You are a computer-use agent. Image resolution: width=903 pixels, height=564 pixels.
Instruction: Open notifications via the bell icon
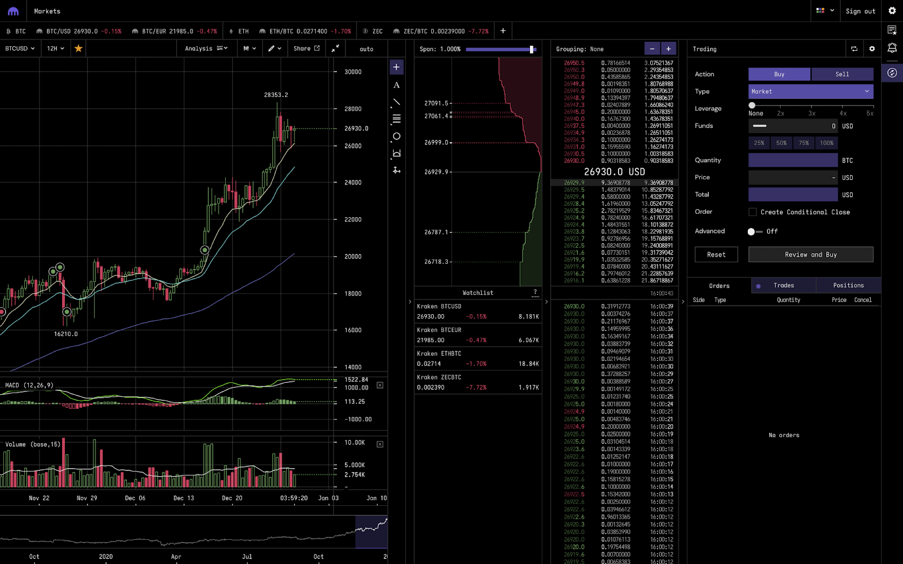pyautogui.click(x=892, y=48)
